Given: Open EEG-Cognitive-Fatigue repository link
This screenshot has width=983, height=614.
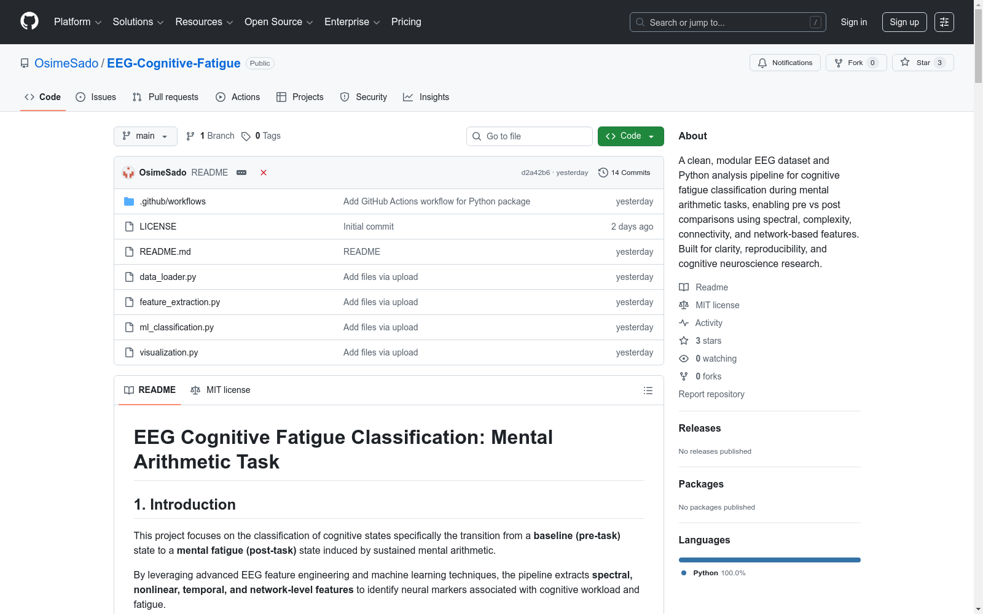Looking at the screenshot, I should [x=174, y=63].
